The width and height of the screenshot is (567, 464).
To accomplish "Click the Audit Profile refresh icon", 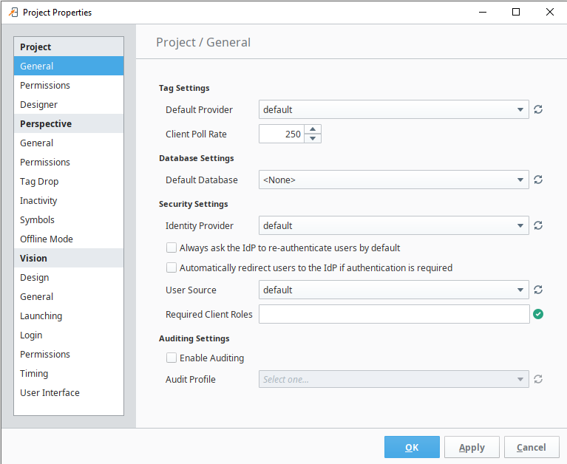I will click(x=538, y=379).
